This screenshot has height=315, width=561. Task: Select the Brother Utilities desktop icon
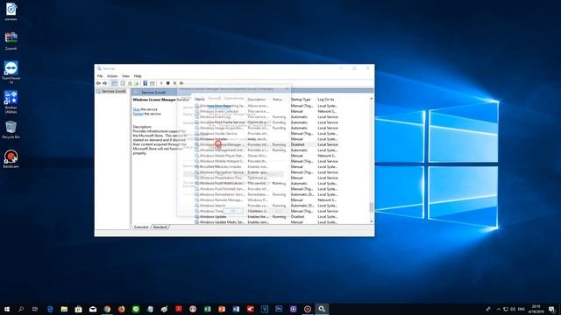[x=11, y=101]
